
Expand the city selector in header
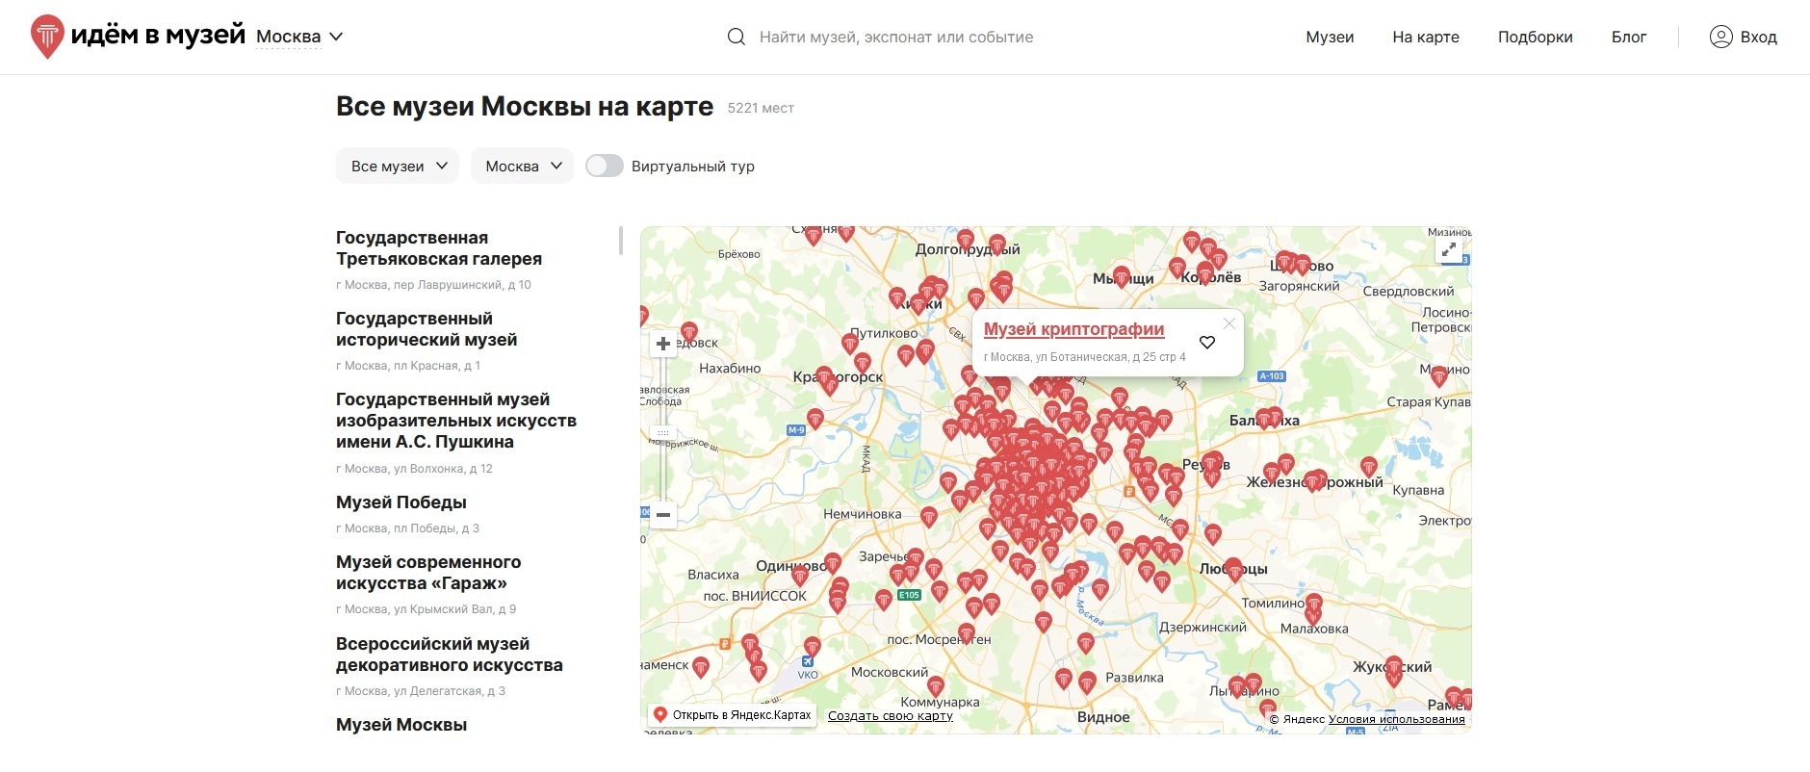pyautogui.click(x=299, y=37)
